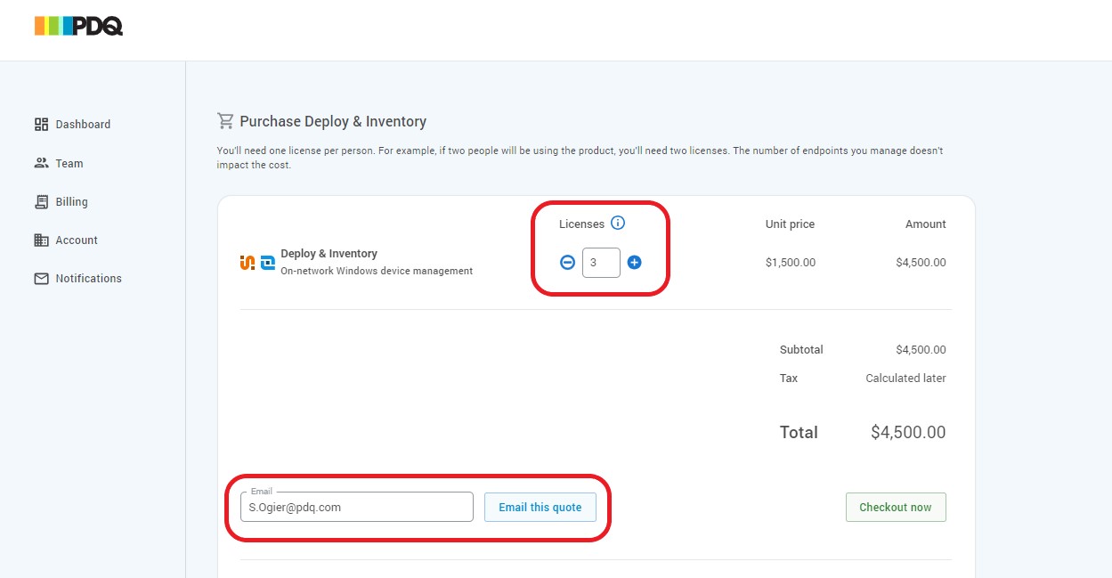Click the orange PDQ Deploy product icon
This screenshot has height=578, width=1112.
click(x=248, y=263)
